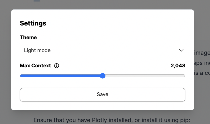Viewport: 210px width, 124px height.
Task: Click the 'Light mode' text in the Theme selector
Action: pos(37,50)
